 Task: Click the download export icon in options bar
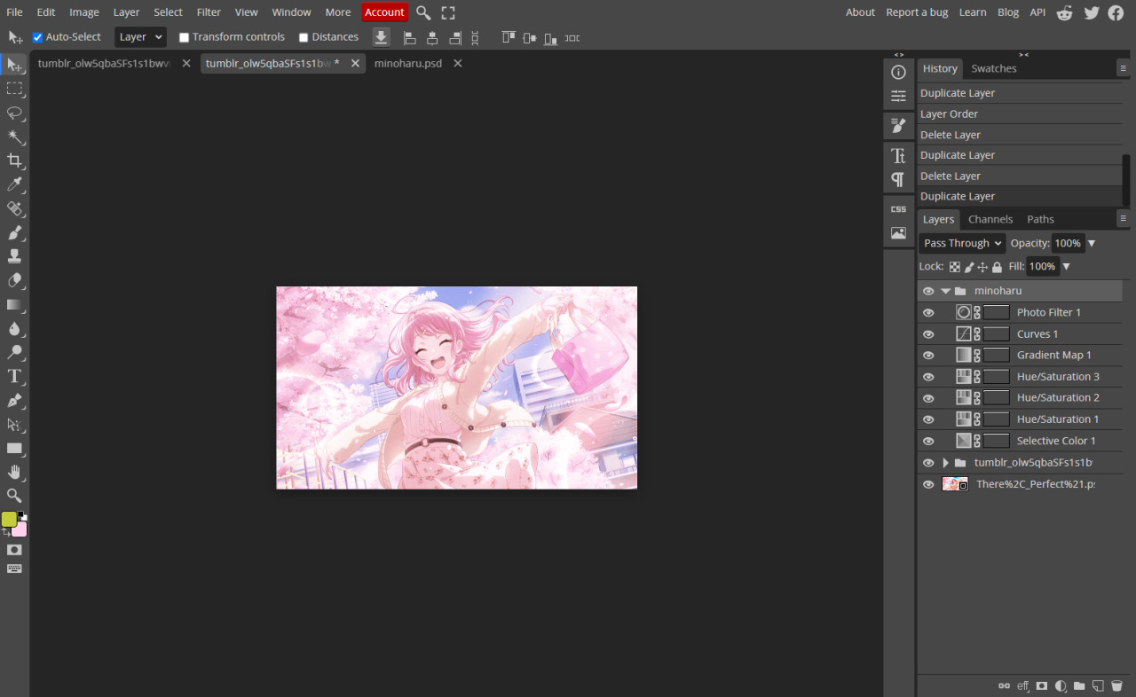(381, 37)
